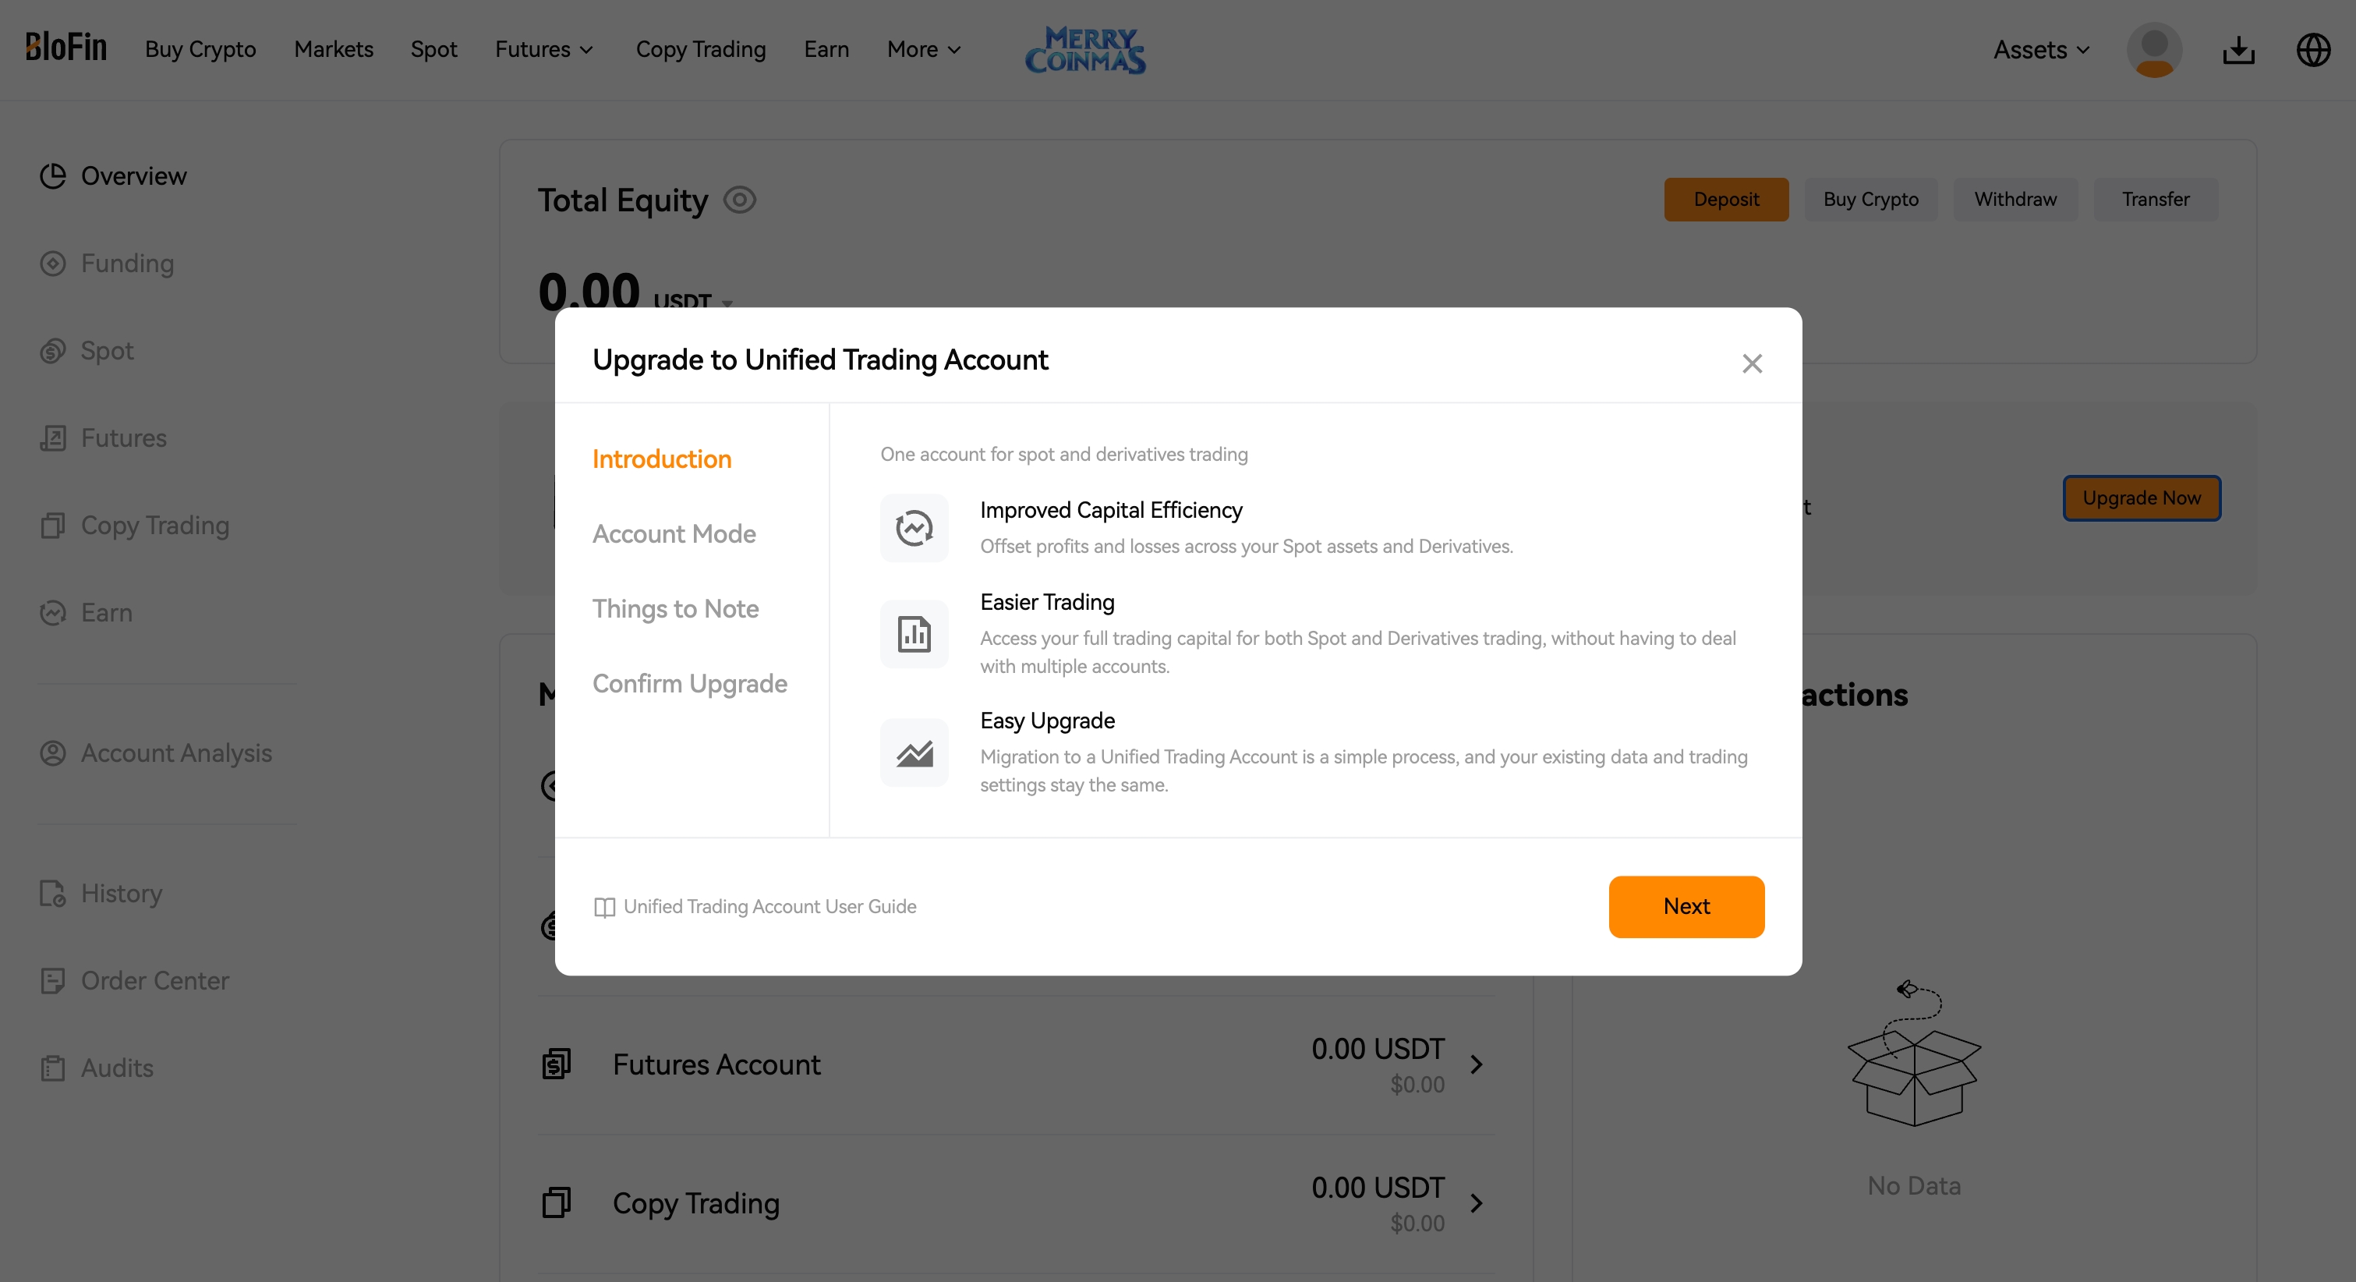Go to Overview in sidebar

pyautogui.click(x=133, y=175)
